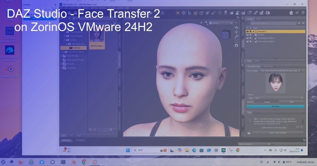Show previous tip arrow button
Image resolution: width=317 pixels, height=166 pixels.
pos(297,127)
